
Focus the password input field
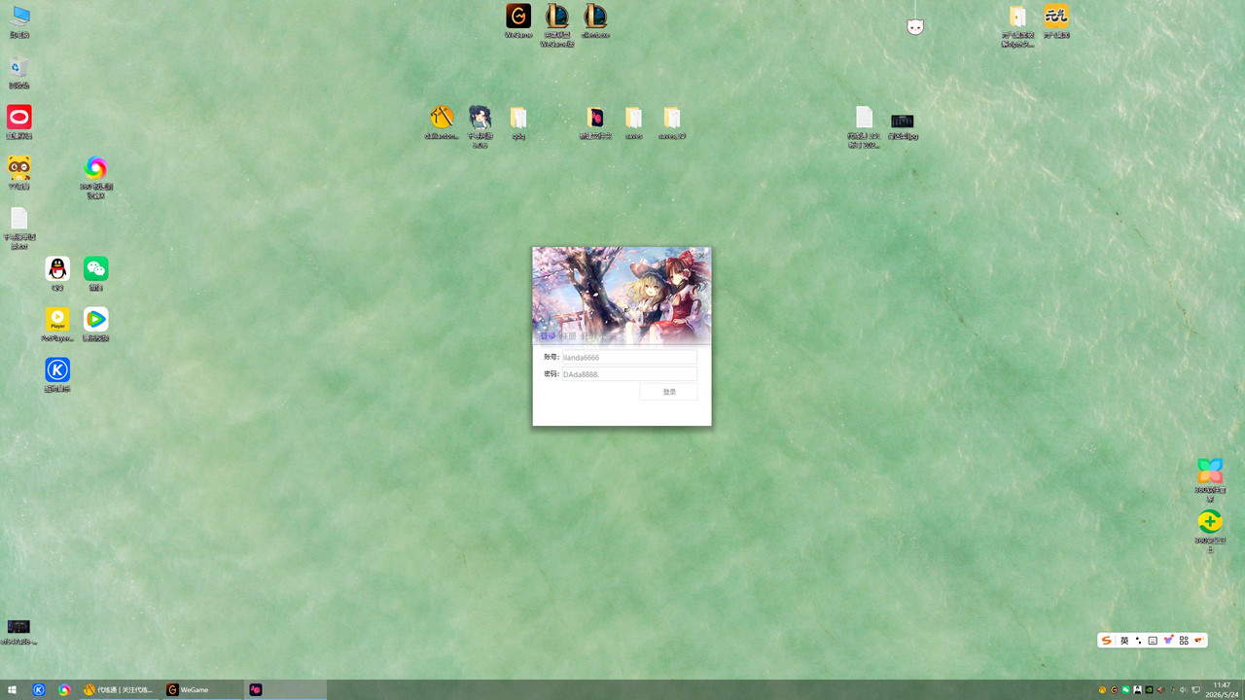pyautogui.click(x=628, y=374)
